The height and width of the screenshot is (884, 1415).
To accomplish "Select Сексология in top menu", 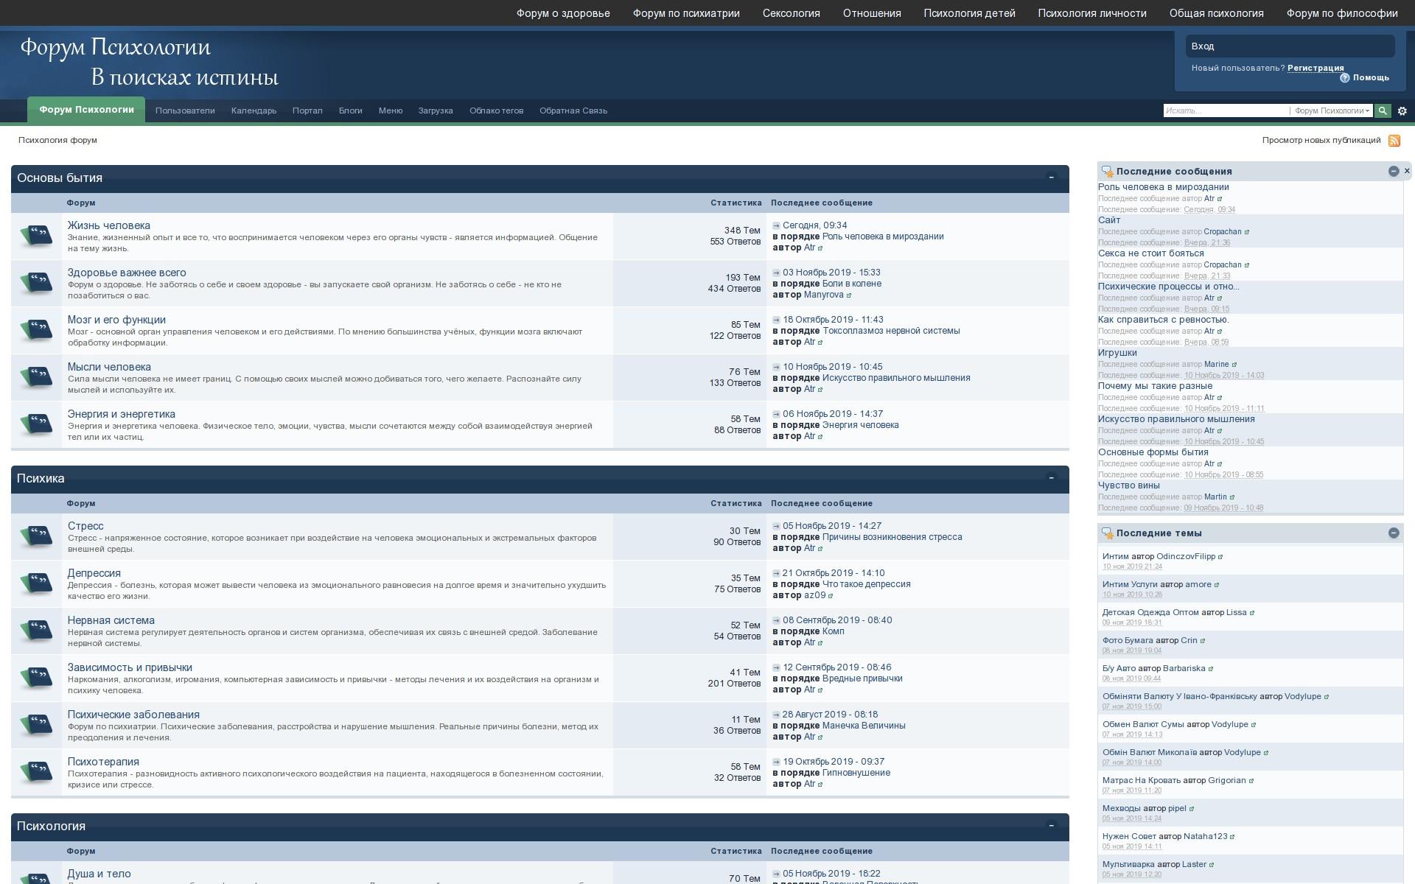I will click(791, 13).
